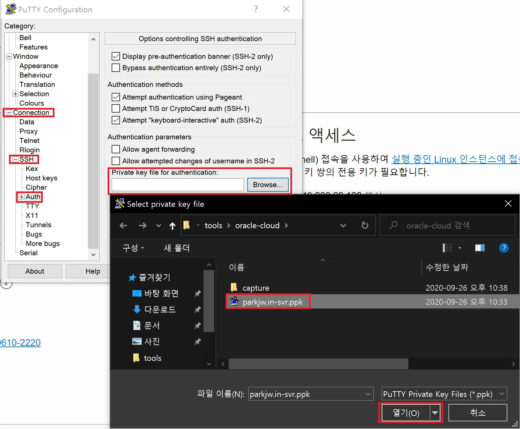This screenshot has height=429, width=520.
Task: Open the 구성 (Organize) menu
Action: tap(133, 248)
